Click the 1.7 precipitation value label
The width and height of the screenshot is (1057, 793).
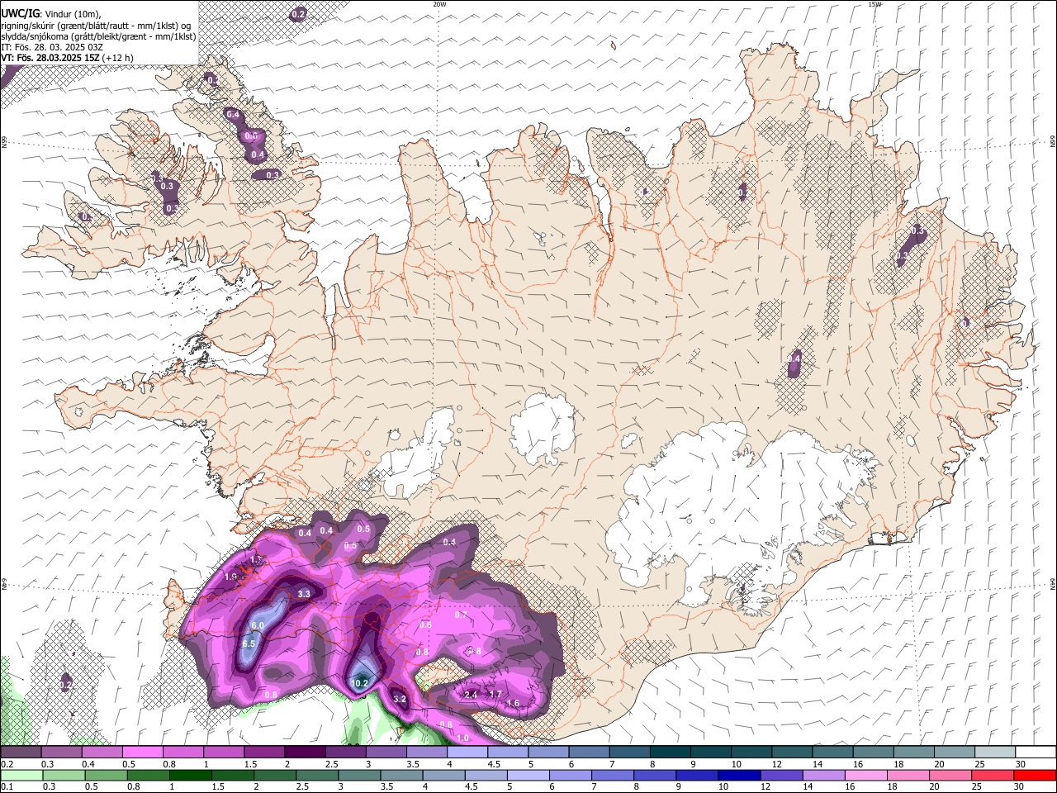point(495,695)
